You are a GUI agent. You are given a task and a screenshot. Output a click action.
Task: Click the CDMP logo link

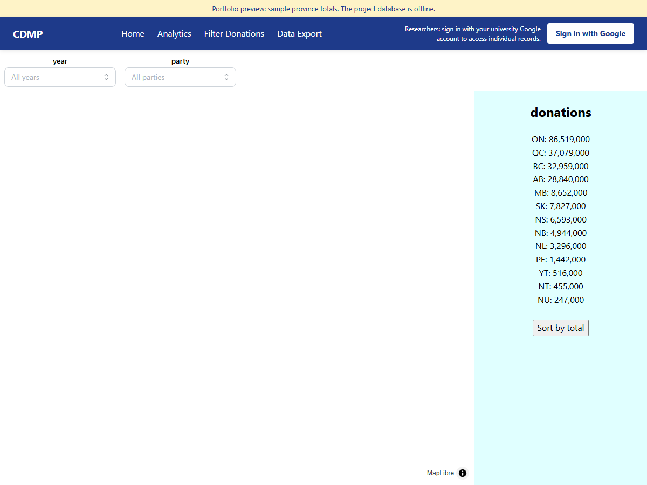pyautogui.click(x=28, y=34)
